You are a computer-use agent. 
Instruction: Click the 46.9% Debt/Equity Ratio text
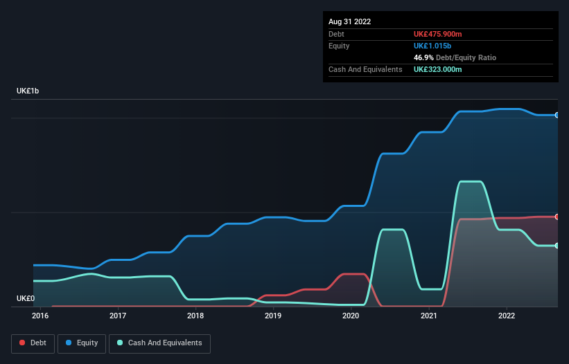coord(455,57)
